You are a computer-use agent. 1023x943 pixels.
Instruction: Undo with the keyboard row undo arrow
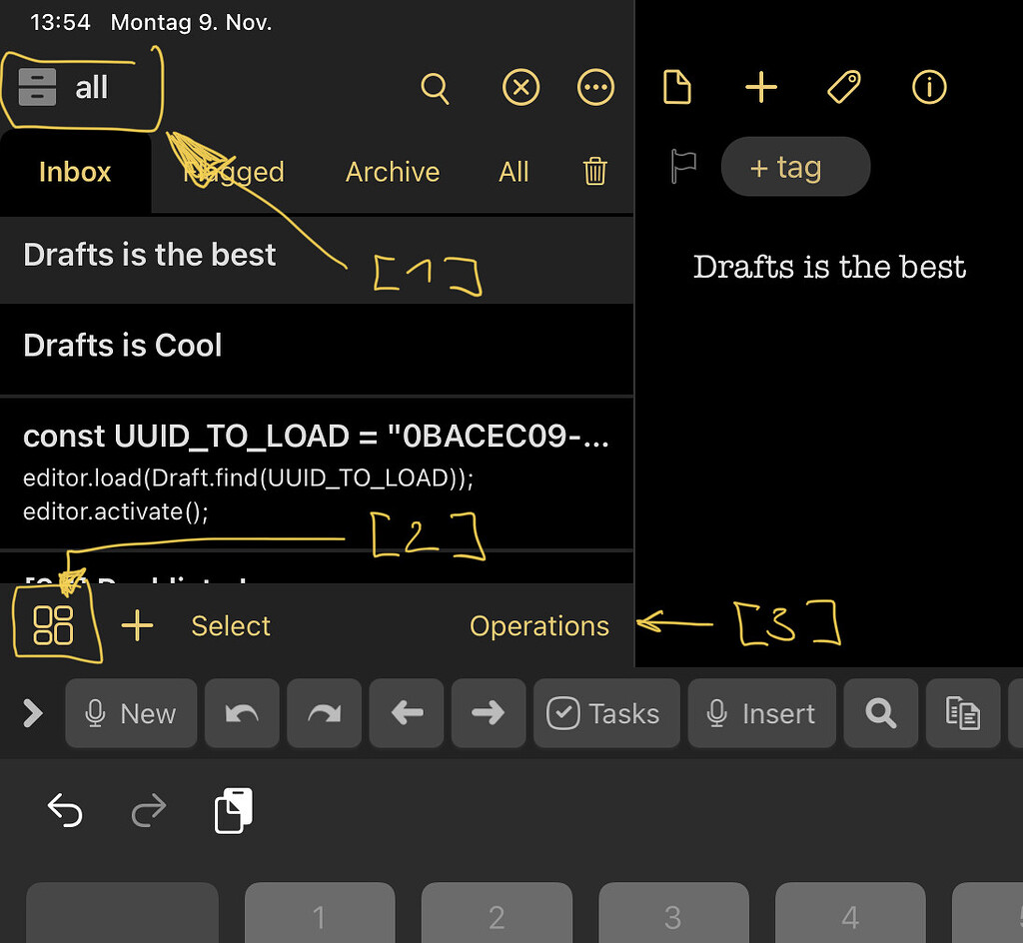click(65, 811)
